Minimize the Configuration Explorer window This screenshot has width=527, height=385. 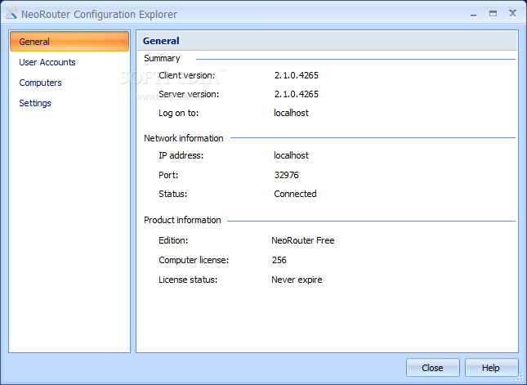tap(474, 14)
